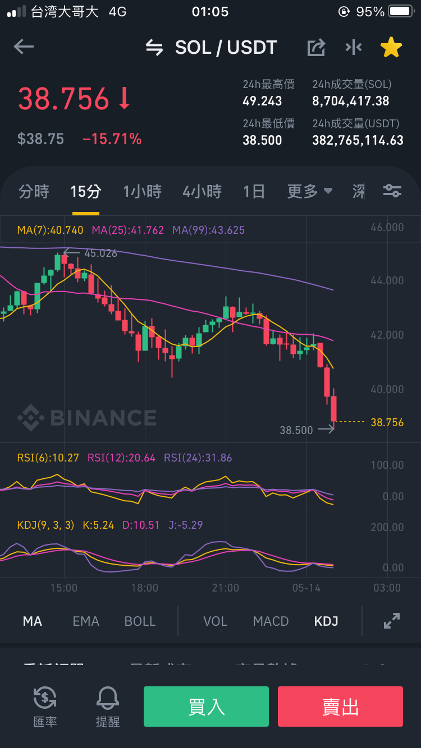Open the 匯率 exchange rate icon

pos(45,707)
